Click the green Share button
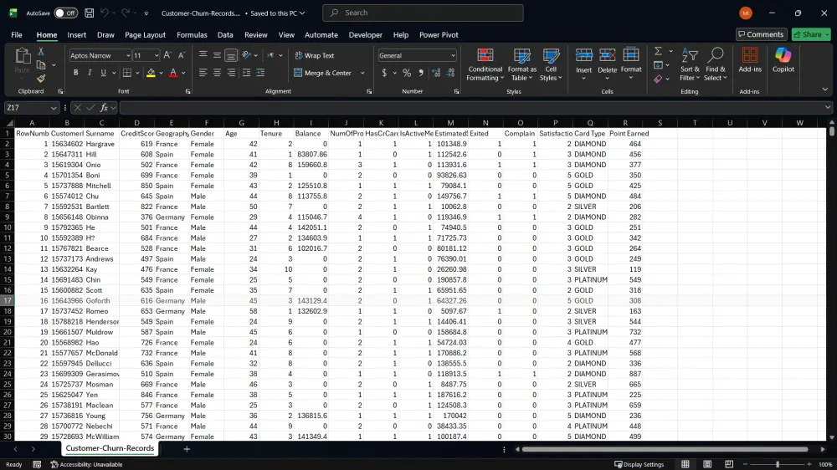 (x=811, y=34)
